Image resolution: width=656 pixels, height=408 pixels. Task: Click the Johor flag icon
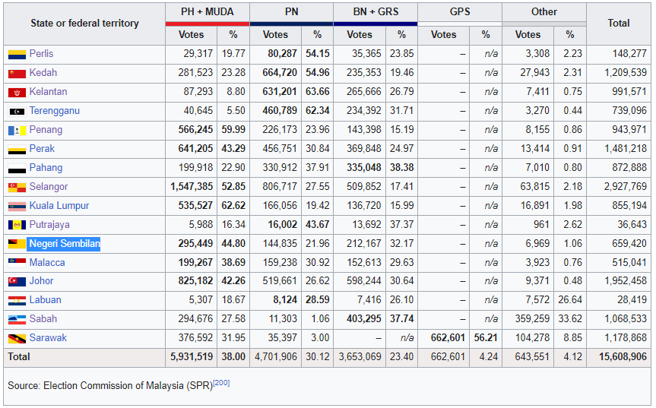[17, 281]
